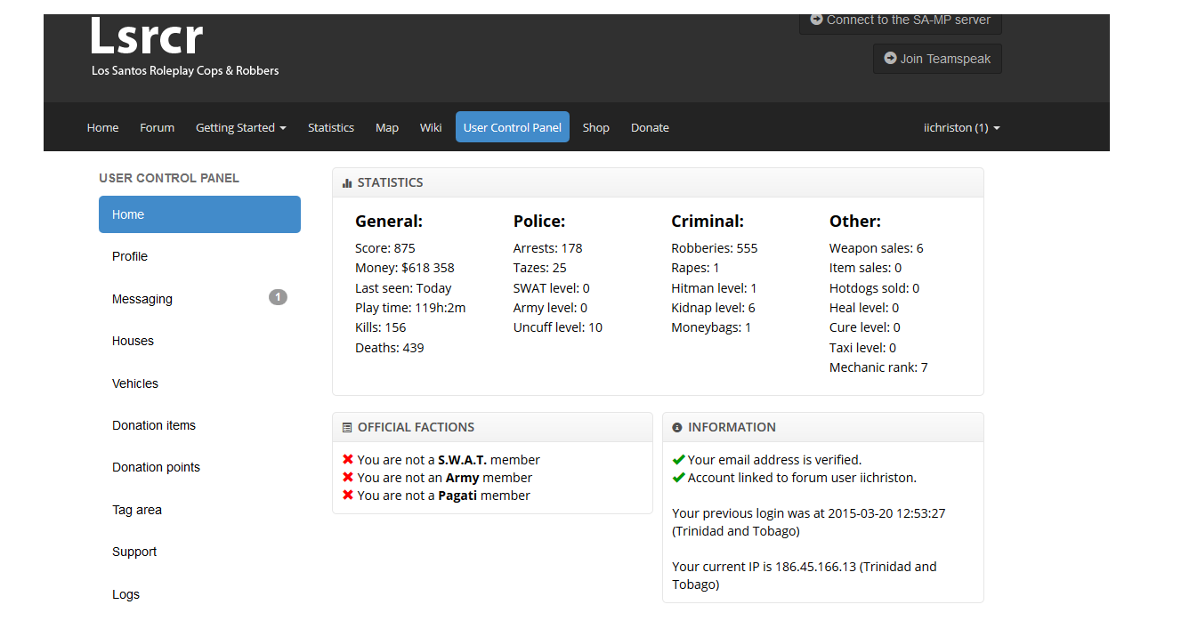Select Home in the control panel sidebar

coord(199,214)
